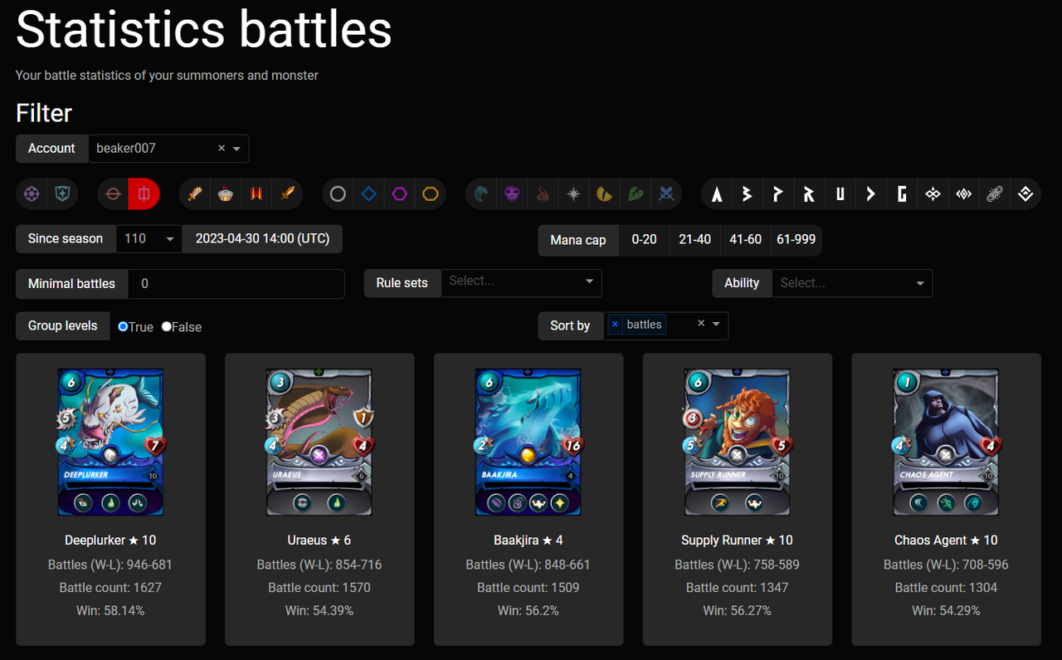Filter by Soulbound edition chain-link icon
This screenshot has width=1062, height=660.
tap(994, 194)
